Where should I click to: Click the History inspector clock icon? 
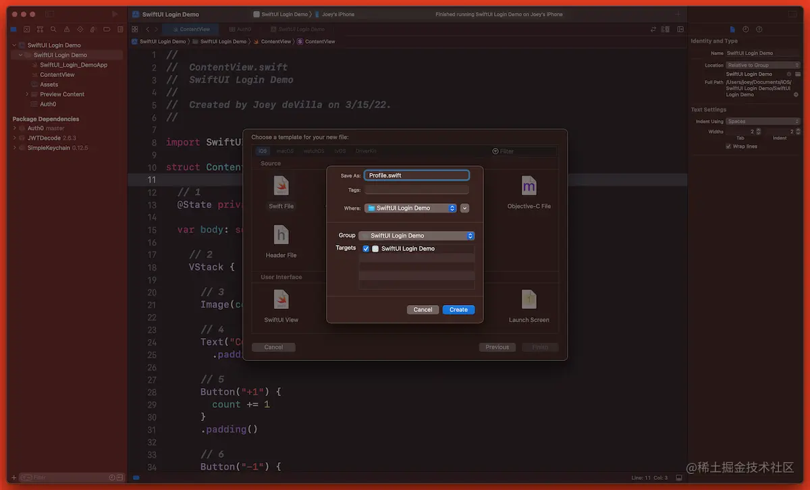[746, 28]
